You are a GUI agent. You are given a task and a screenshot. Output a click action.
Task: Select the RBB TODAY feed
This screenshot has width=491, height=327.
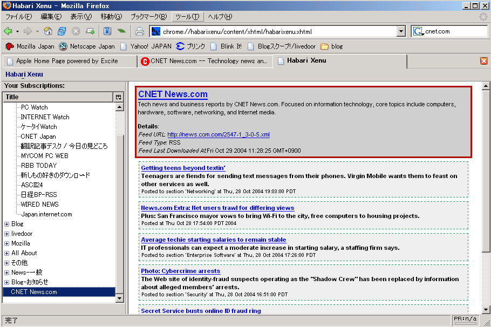[39, 165]
